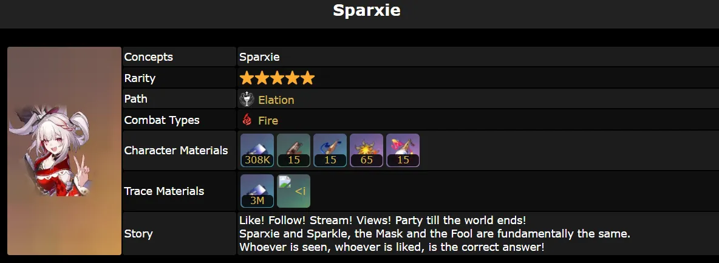Open the purple material with count 15
The width and height of the screenshot is (719, 263).
point(403,151)
